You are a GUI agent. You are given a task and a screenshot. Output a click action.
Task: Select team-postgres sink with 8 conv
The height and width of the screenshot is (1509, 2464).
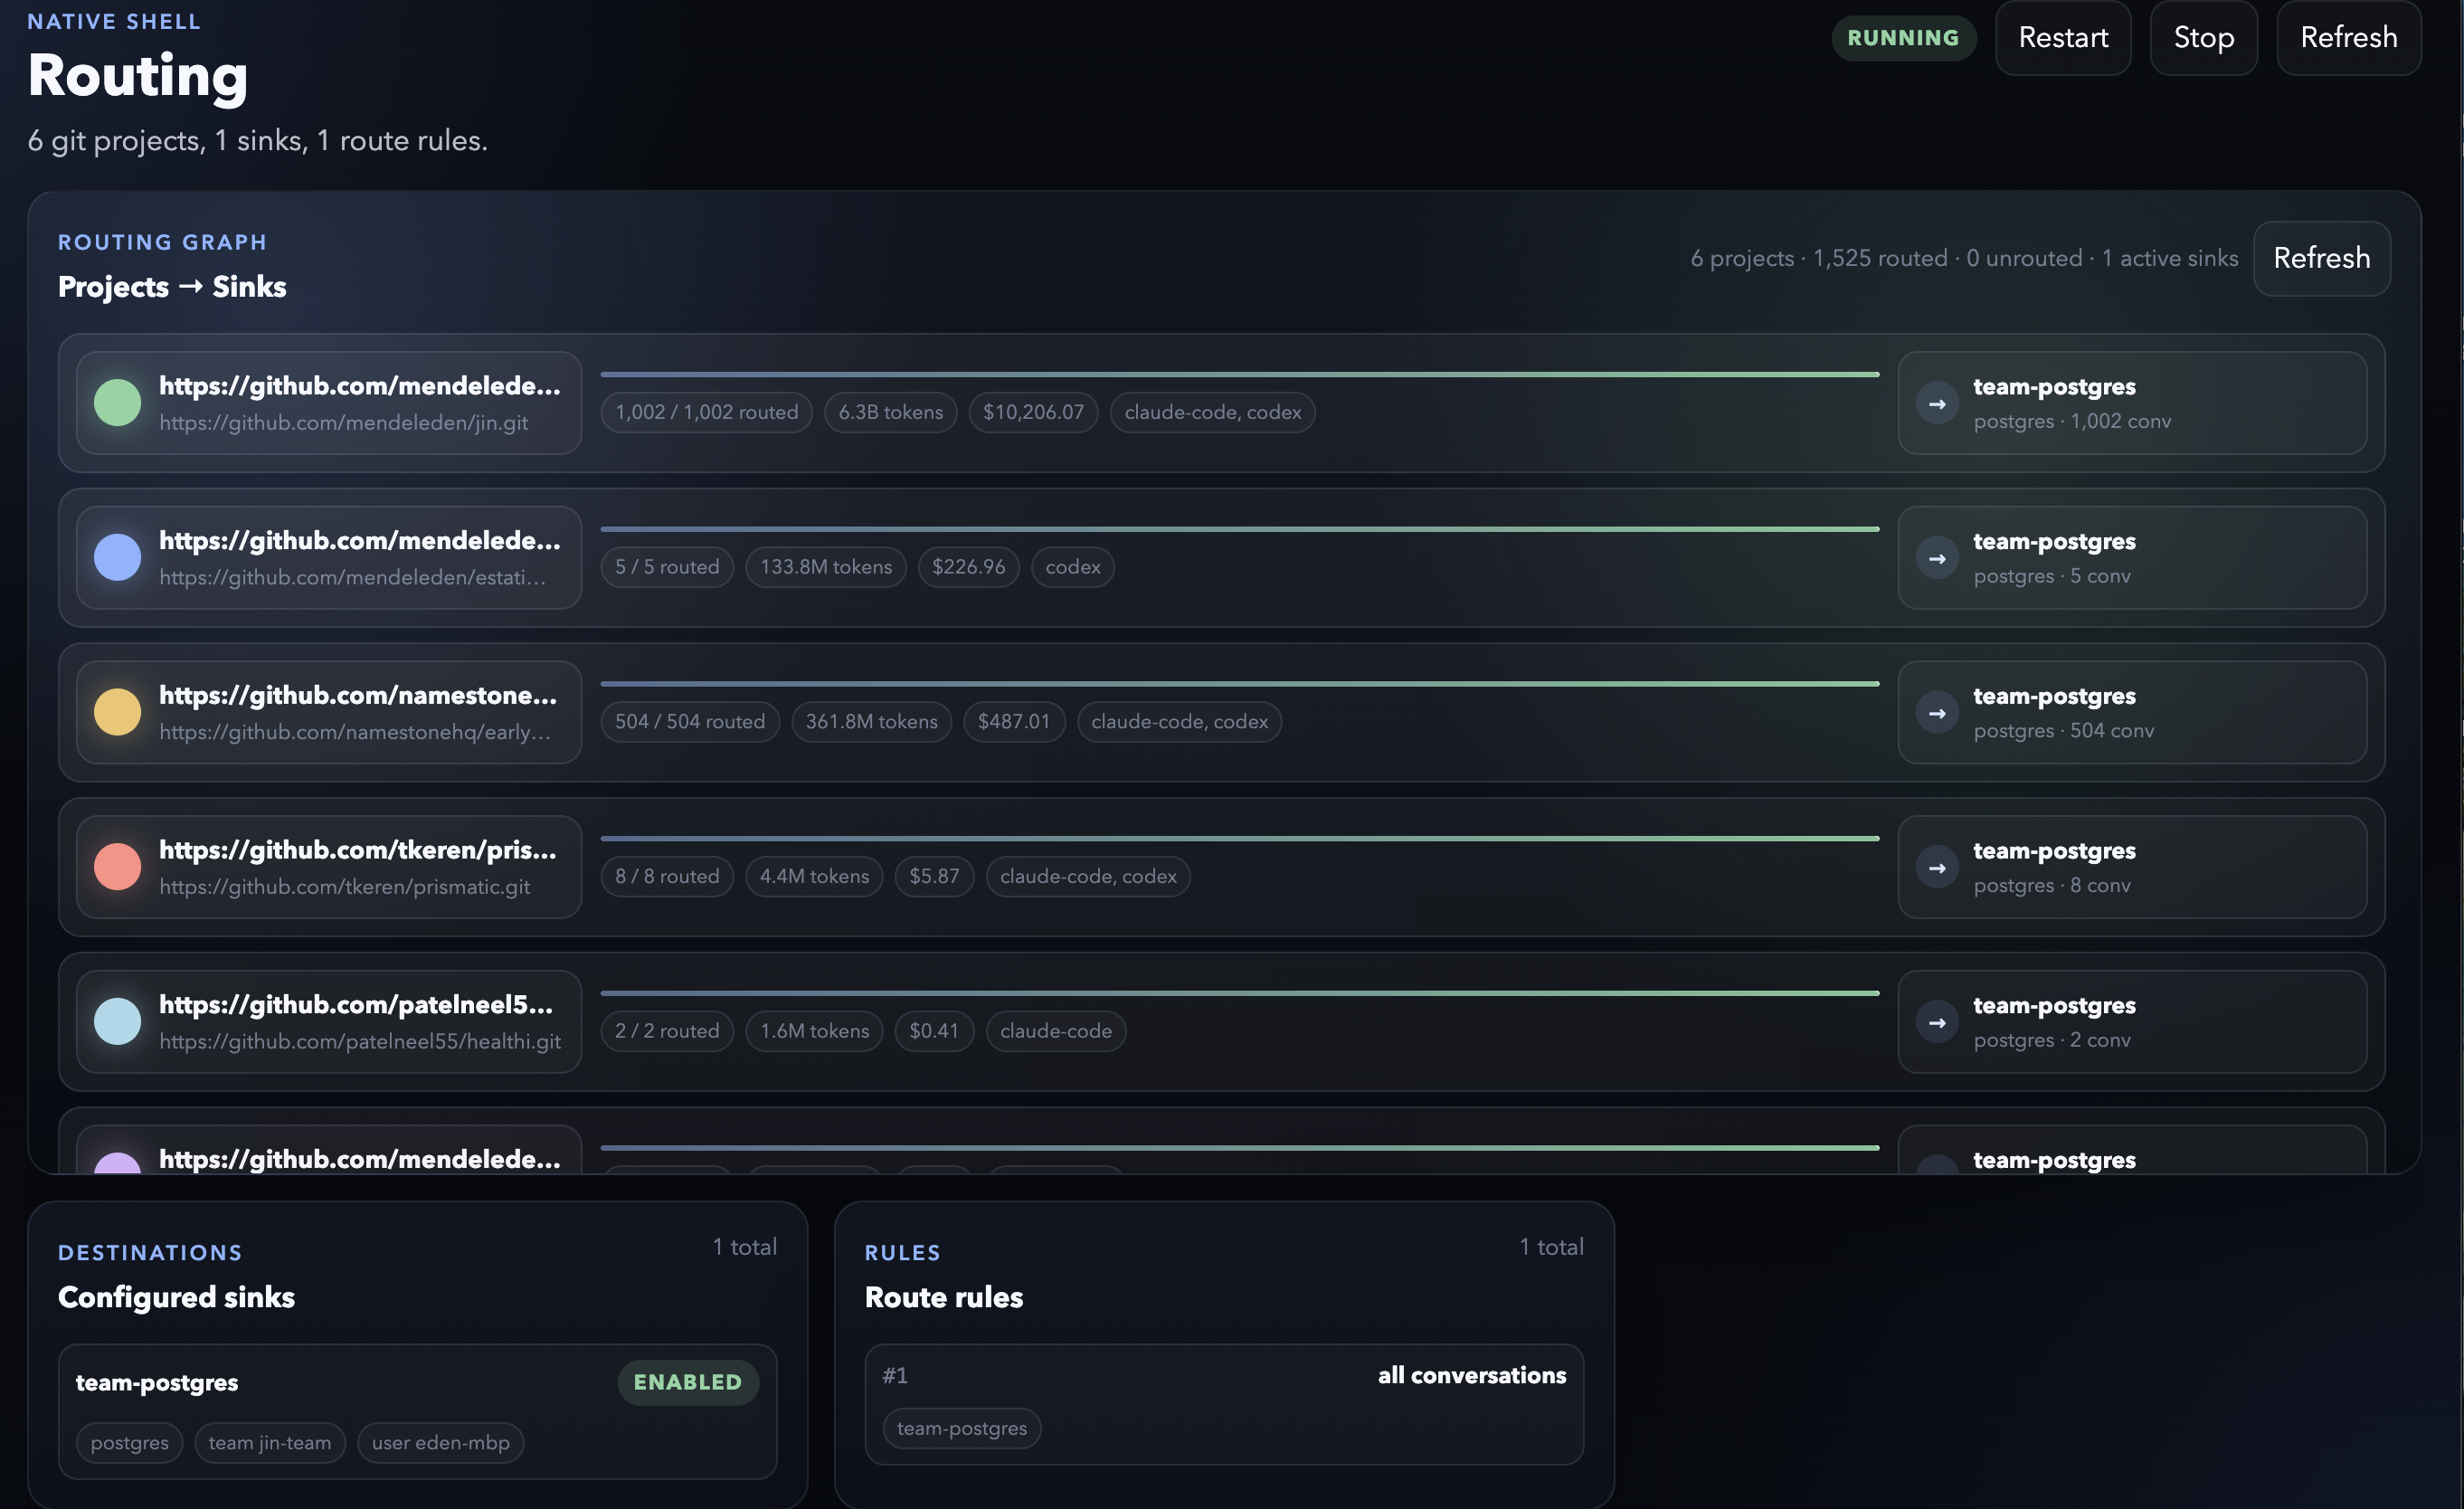(x=2132, y=867)
